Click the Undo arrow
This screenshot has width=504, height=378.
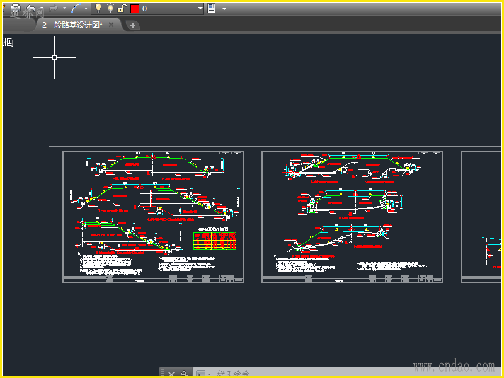tap(30, 8)
